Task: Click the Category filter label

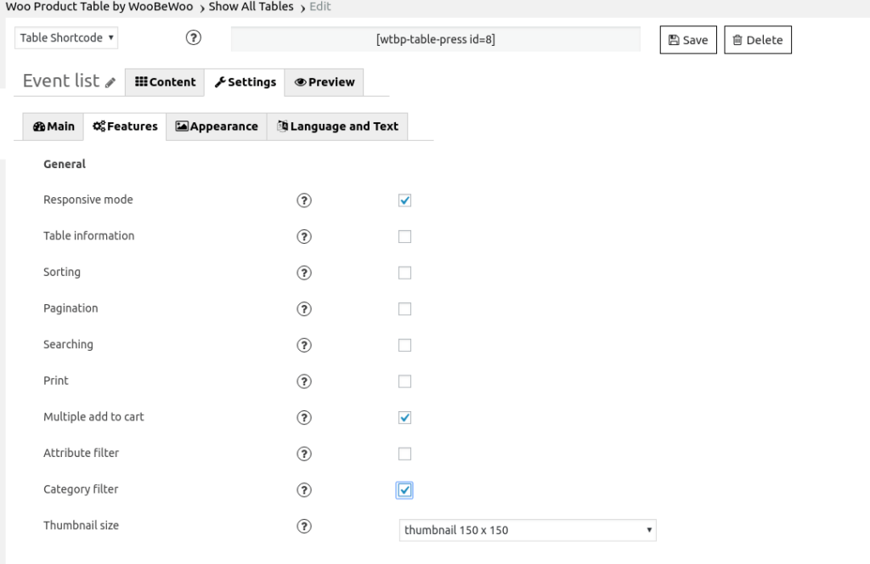Action: point(81,489)
